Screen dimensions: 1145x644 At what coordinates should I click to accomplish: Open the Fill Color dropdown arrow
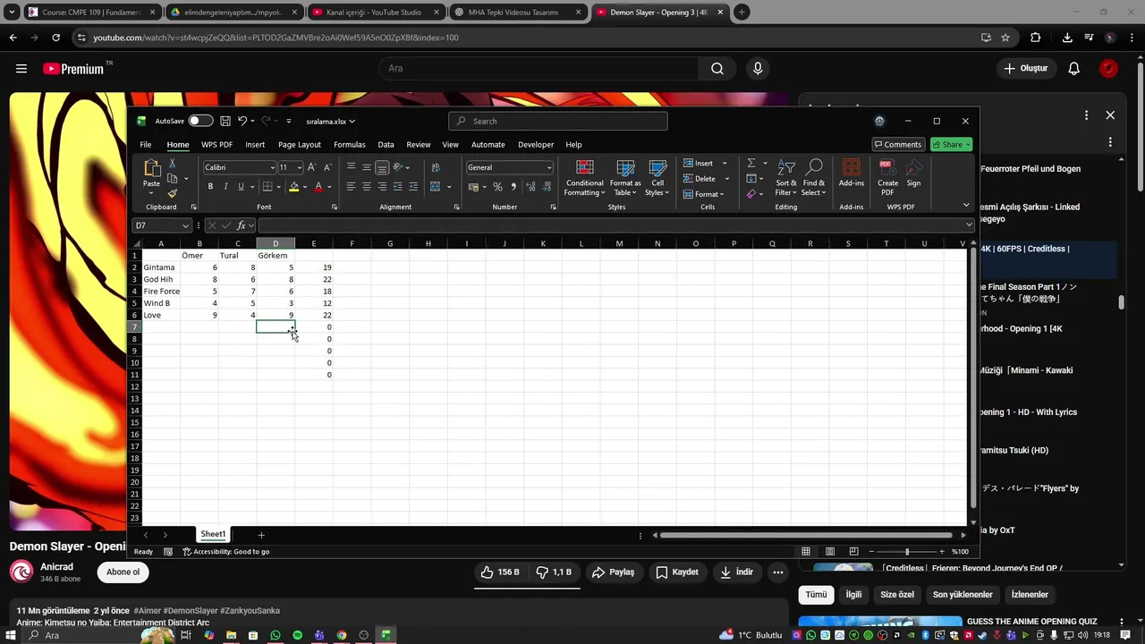pos(304,187)
